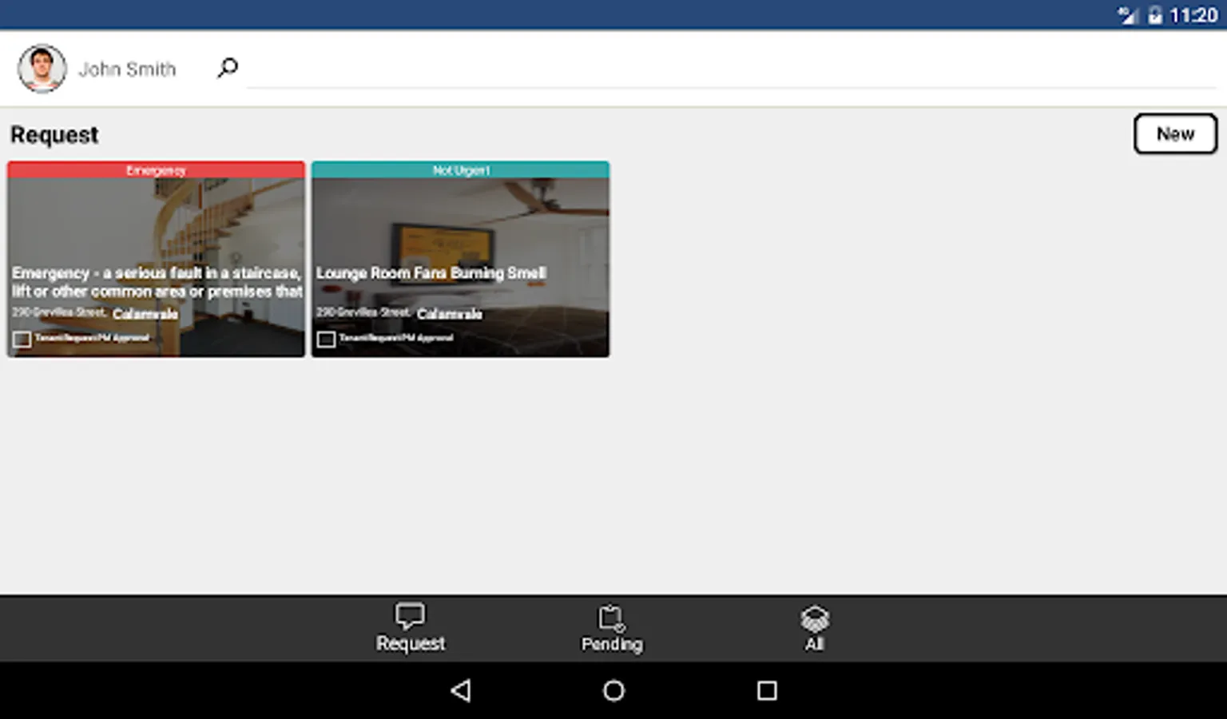Click the 11:20 clock in status bar

(1193, 15)
